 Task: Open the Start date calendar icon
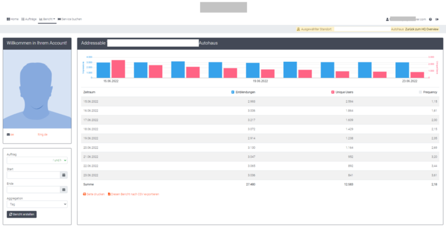coord(64,175)
